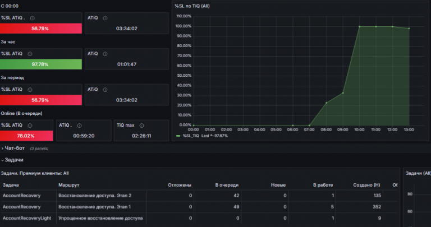Image resolution: width=431 pixels, height=227 pixels.
Task: Toggle the %SL_TiQ series in chart legend
Action: click(191, 136)
